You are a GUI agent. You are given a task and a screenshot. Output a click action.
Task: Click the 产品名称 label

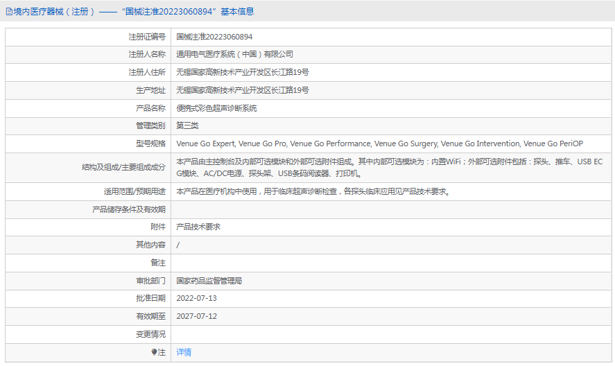[150, 108]
